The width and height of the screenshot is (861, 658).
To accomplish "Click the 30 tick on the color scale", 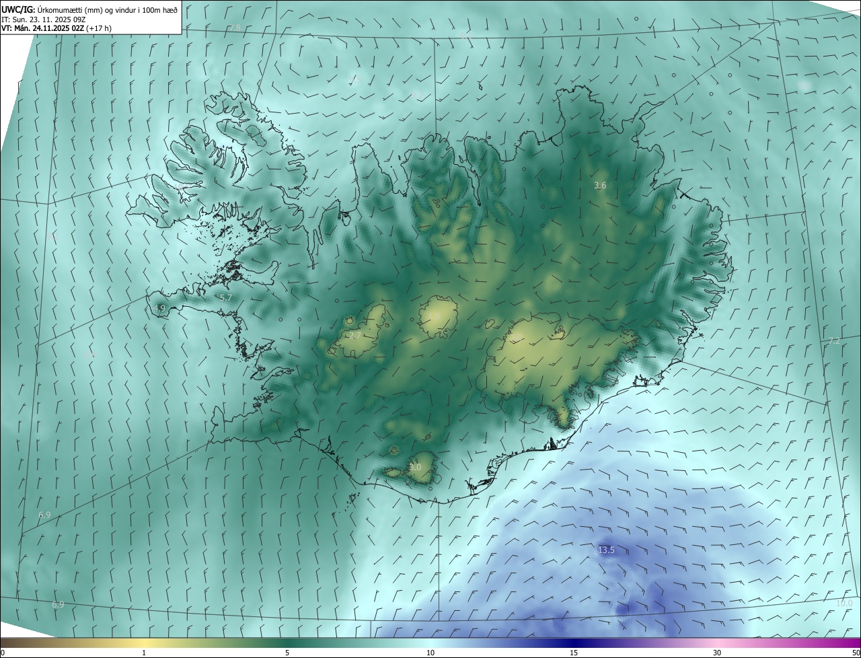I will click(x=717, y=653).
